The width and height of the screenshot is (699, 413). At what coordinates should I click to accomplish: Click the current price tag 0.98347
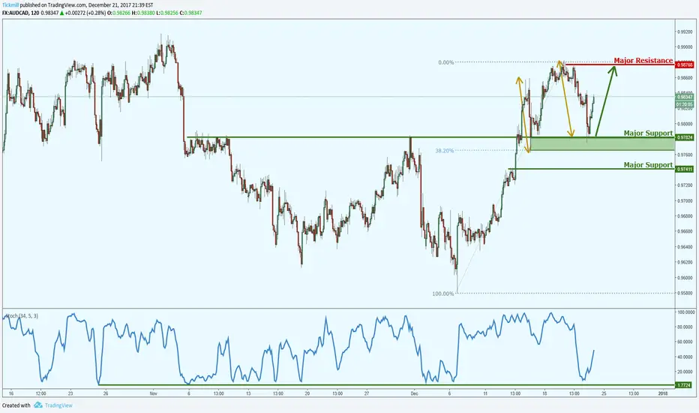click(685, 97)
